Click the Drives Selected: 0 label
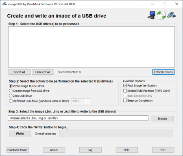 [x=69, y=72]
